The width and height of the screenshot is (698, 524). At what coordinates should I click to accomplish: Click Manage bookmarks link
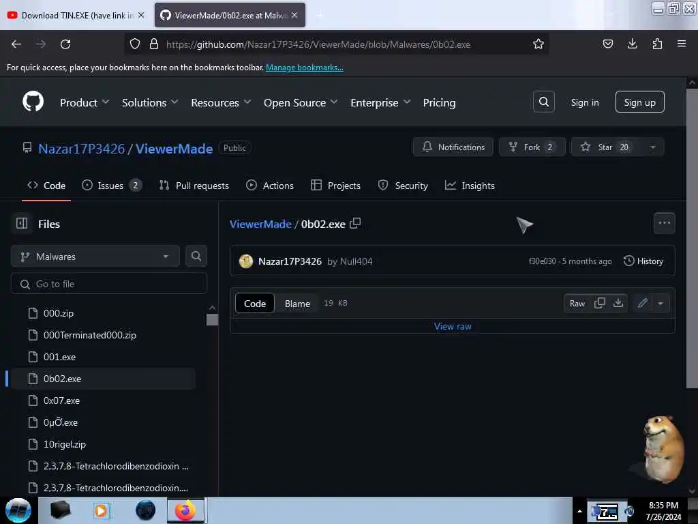(x=305, y=68)
